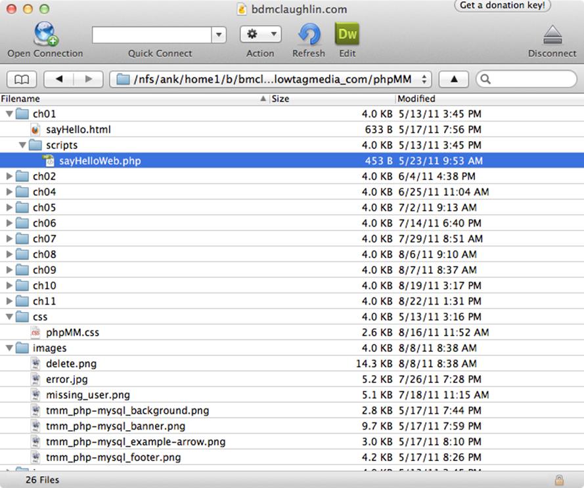Collapse the css folder triangle
This screenshot has height=488, width=584.
(x=9, y=317)
